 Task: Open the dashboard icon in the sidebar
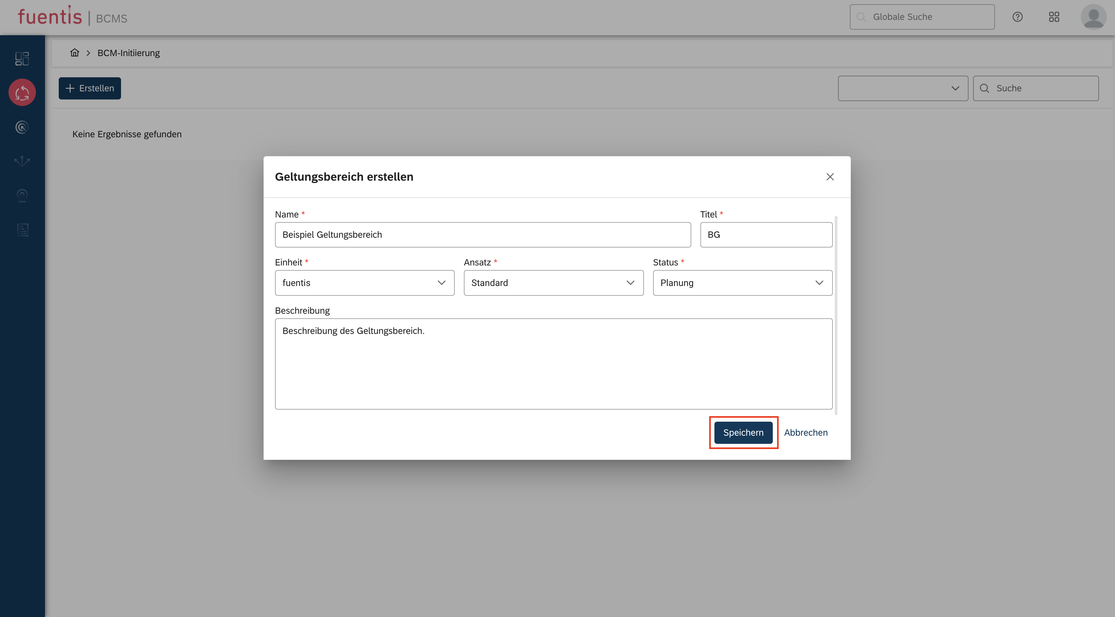(22, 58)
